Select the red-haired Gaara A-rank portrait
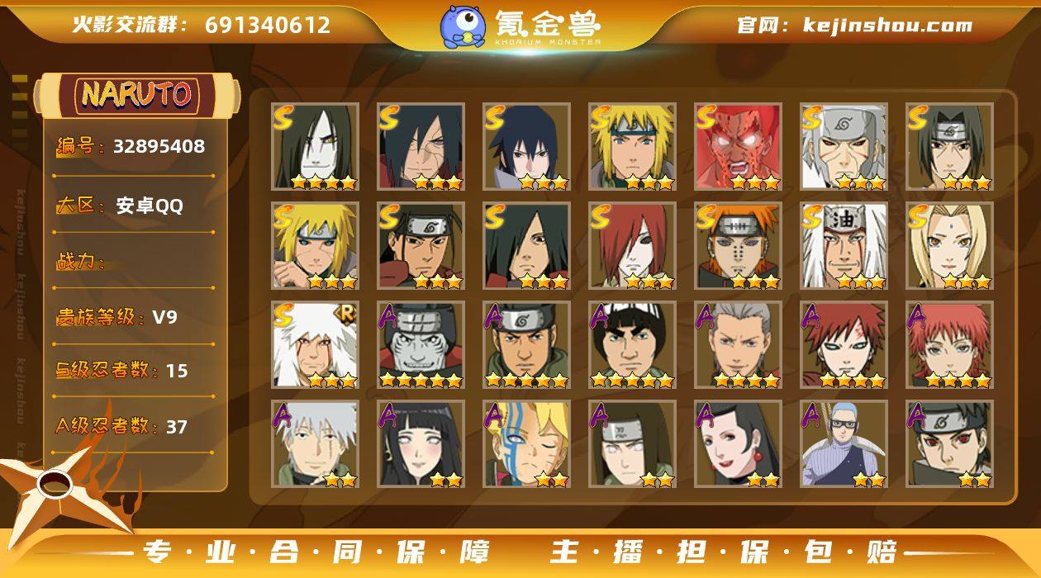Image resolution: width=1041 pixels, height=578 pixels. tap(844, 345)
